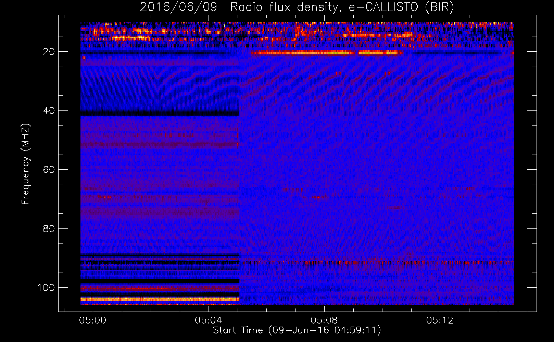
Task: Click the '100' frequency tick label
Action: click(x=46, y=288)
